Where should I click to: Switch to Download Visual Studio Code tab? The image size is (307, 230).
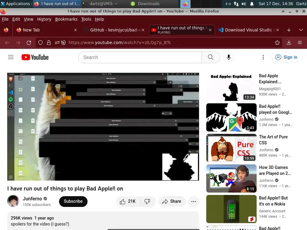click(249, 30)
